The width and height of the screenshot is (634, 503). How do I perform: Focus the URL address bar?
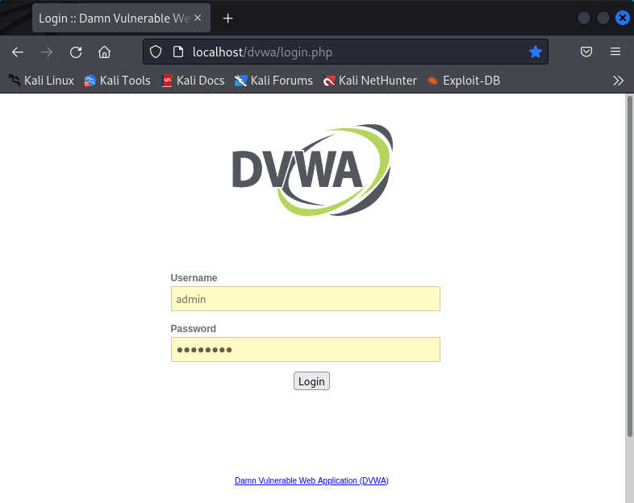[346, 52]
